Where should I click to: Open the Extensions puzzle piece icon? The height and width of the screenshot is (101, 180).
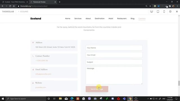(x=170, y=6)
